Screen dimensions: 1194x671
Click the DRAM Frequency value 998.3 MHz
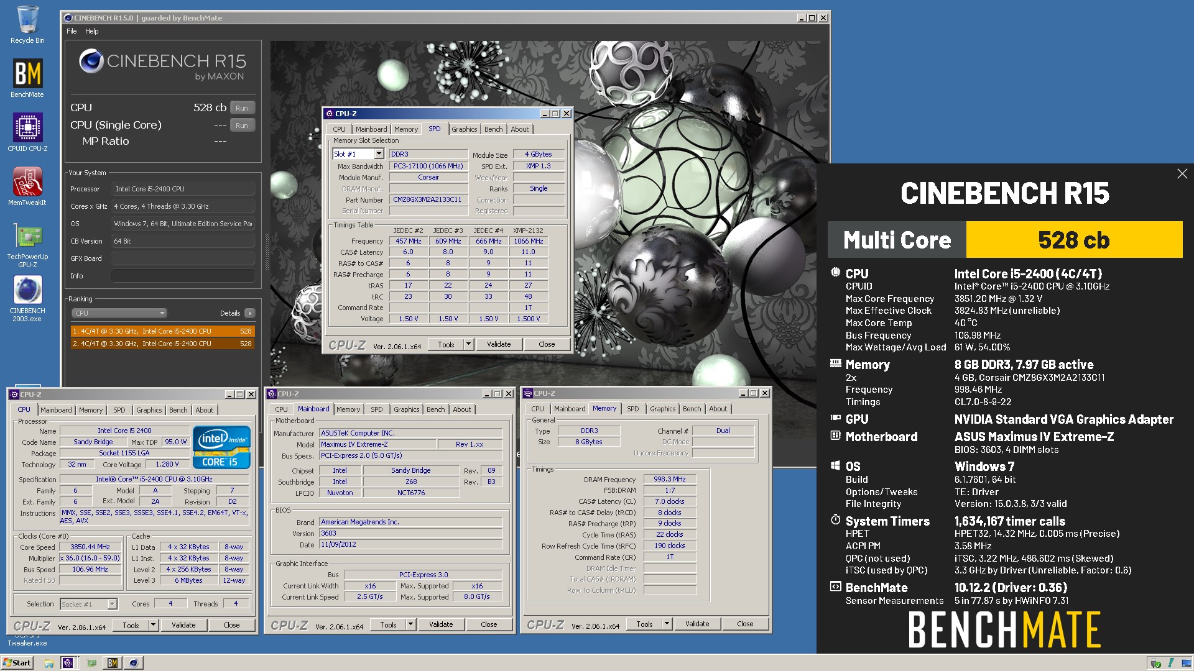click(670, 480)
